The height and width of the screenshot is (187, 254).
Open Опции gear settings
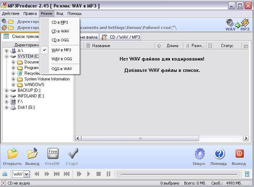199,153
